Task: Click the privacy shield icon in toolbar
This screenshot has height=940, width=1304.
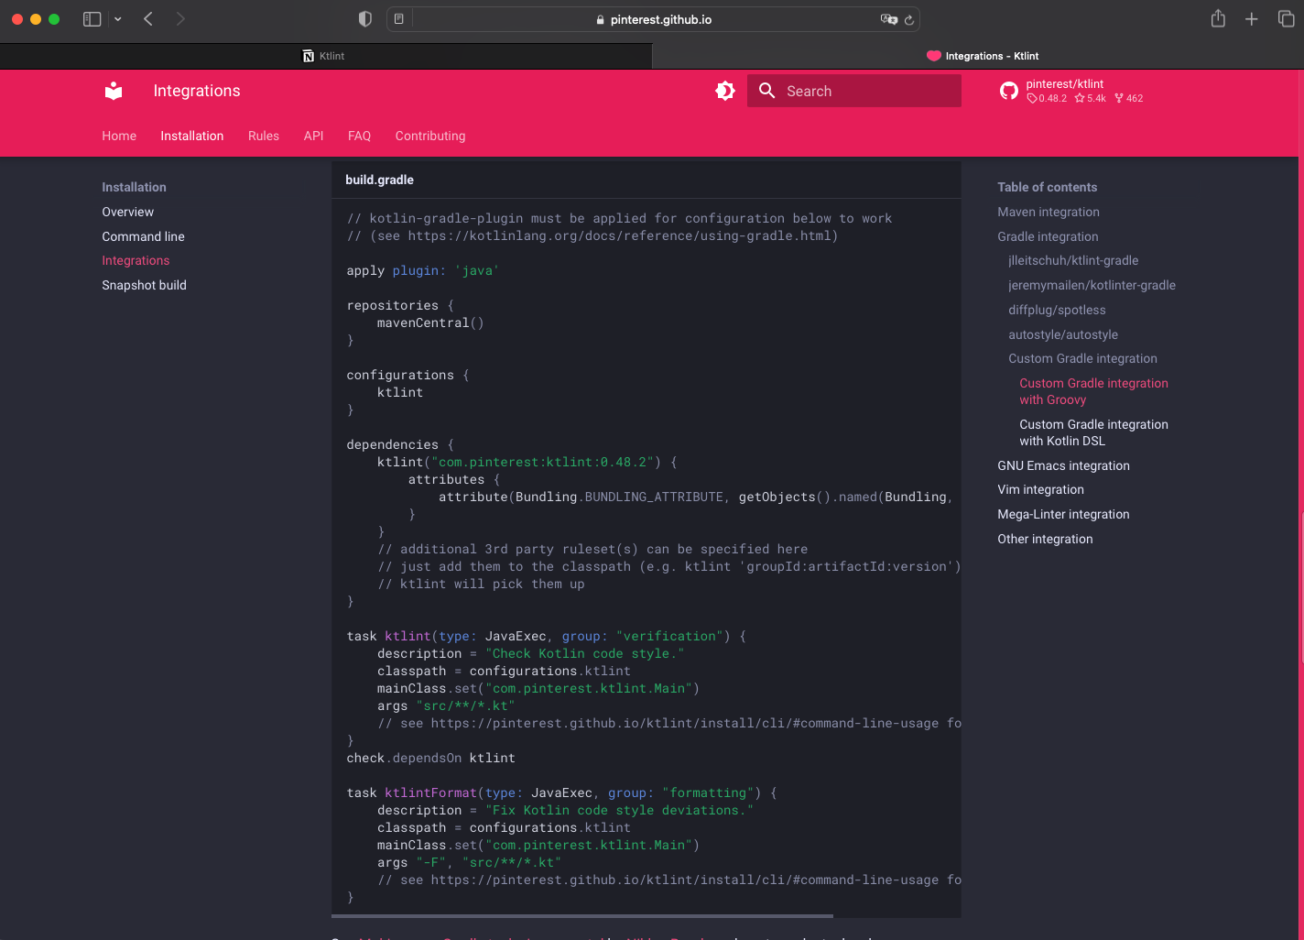Action: click(365, 19)
